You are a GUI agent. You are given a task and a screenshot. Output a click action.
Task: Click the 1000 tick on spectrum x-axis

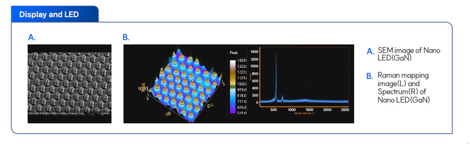tap(292, 109)
